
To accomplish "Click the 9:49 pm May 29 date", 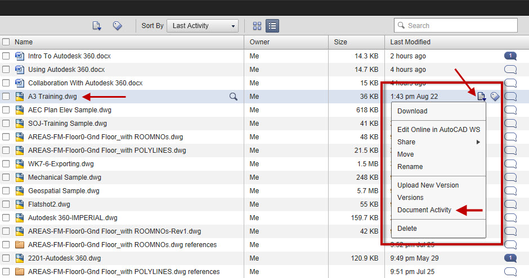I will pos(414,258).
